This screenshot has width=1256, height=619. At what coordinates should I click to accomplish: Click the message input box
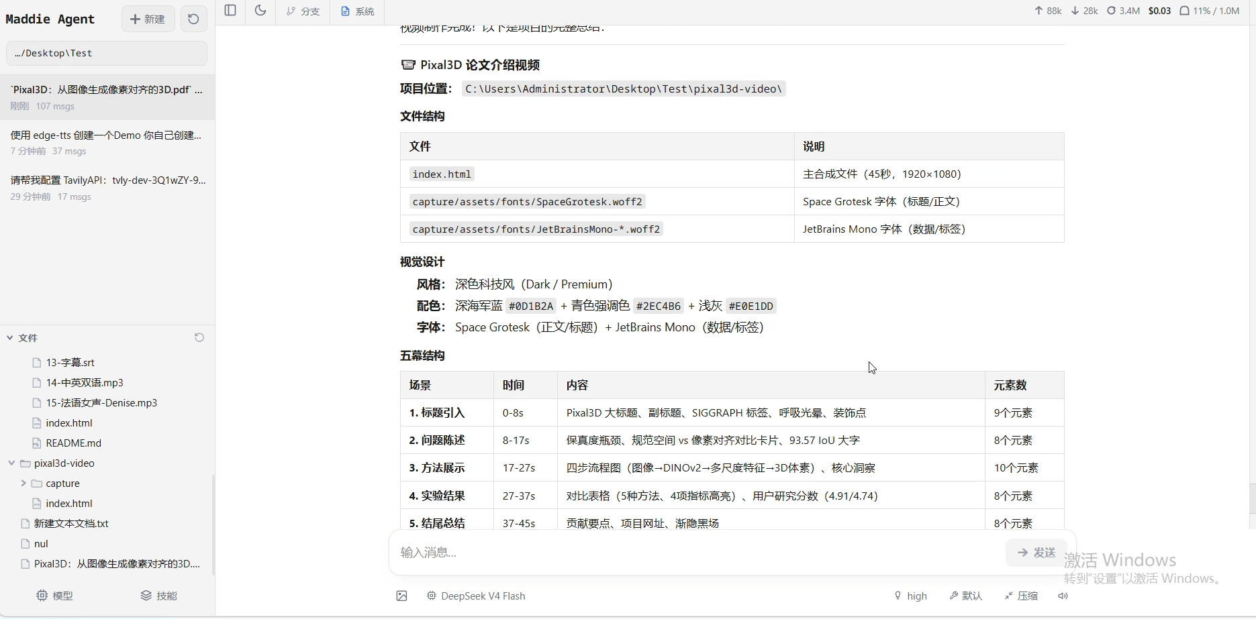tap(698, 552)
